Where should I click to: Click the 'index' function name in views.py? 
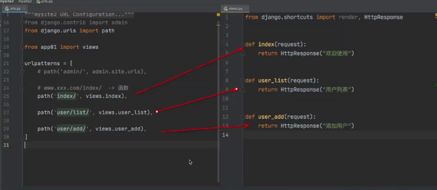pos(266,45)
